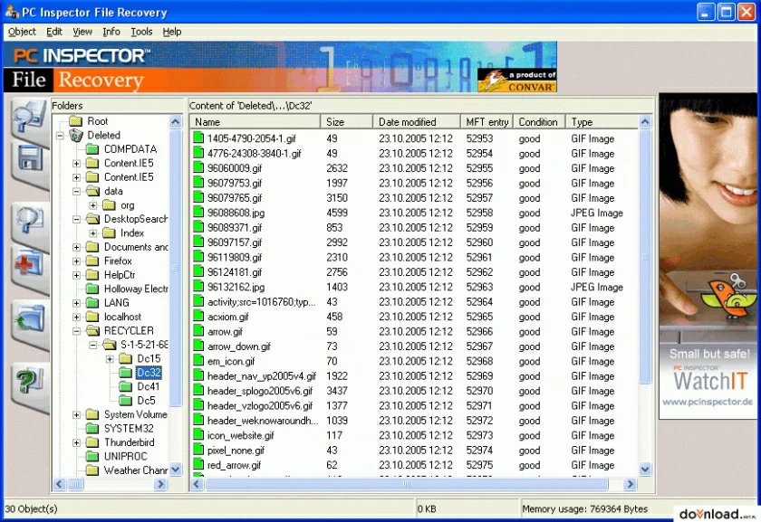Open the Object menu
Viewport: 761px width, 522px height.
coord(21,32)
